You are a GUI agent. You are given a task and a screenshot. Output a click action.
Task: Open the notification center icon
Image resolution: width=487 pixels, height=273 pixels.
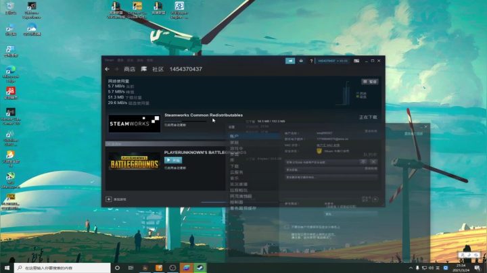pos(478,268)
